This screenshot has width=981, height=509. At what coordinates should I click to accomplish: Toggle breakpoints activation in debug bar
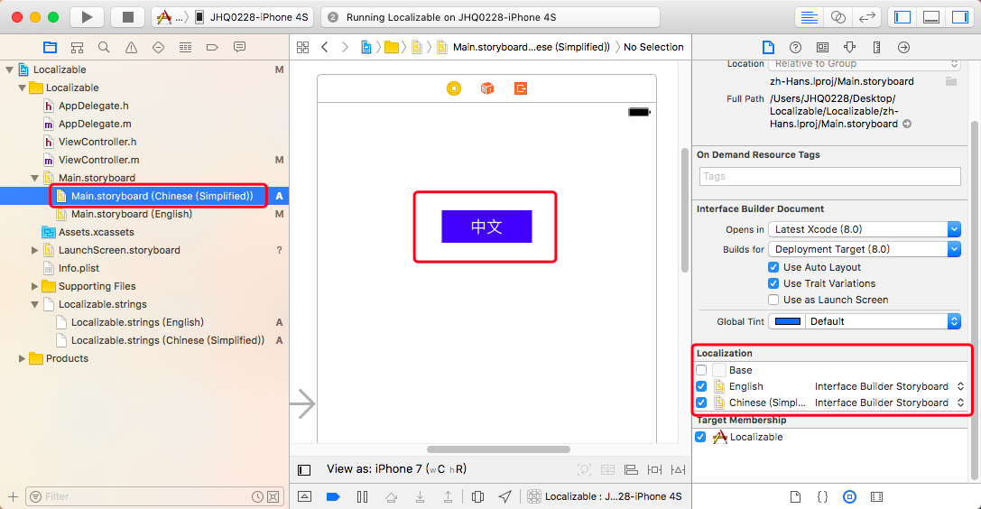click(x=333, y=496)
